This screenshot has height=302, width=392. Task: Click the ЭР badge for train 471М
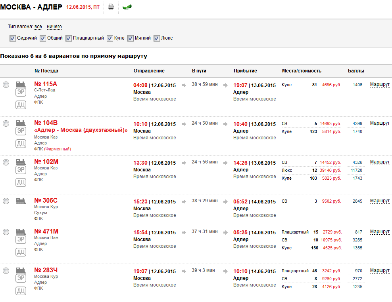pyautogui.click(x=21, y=240)
